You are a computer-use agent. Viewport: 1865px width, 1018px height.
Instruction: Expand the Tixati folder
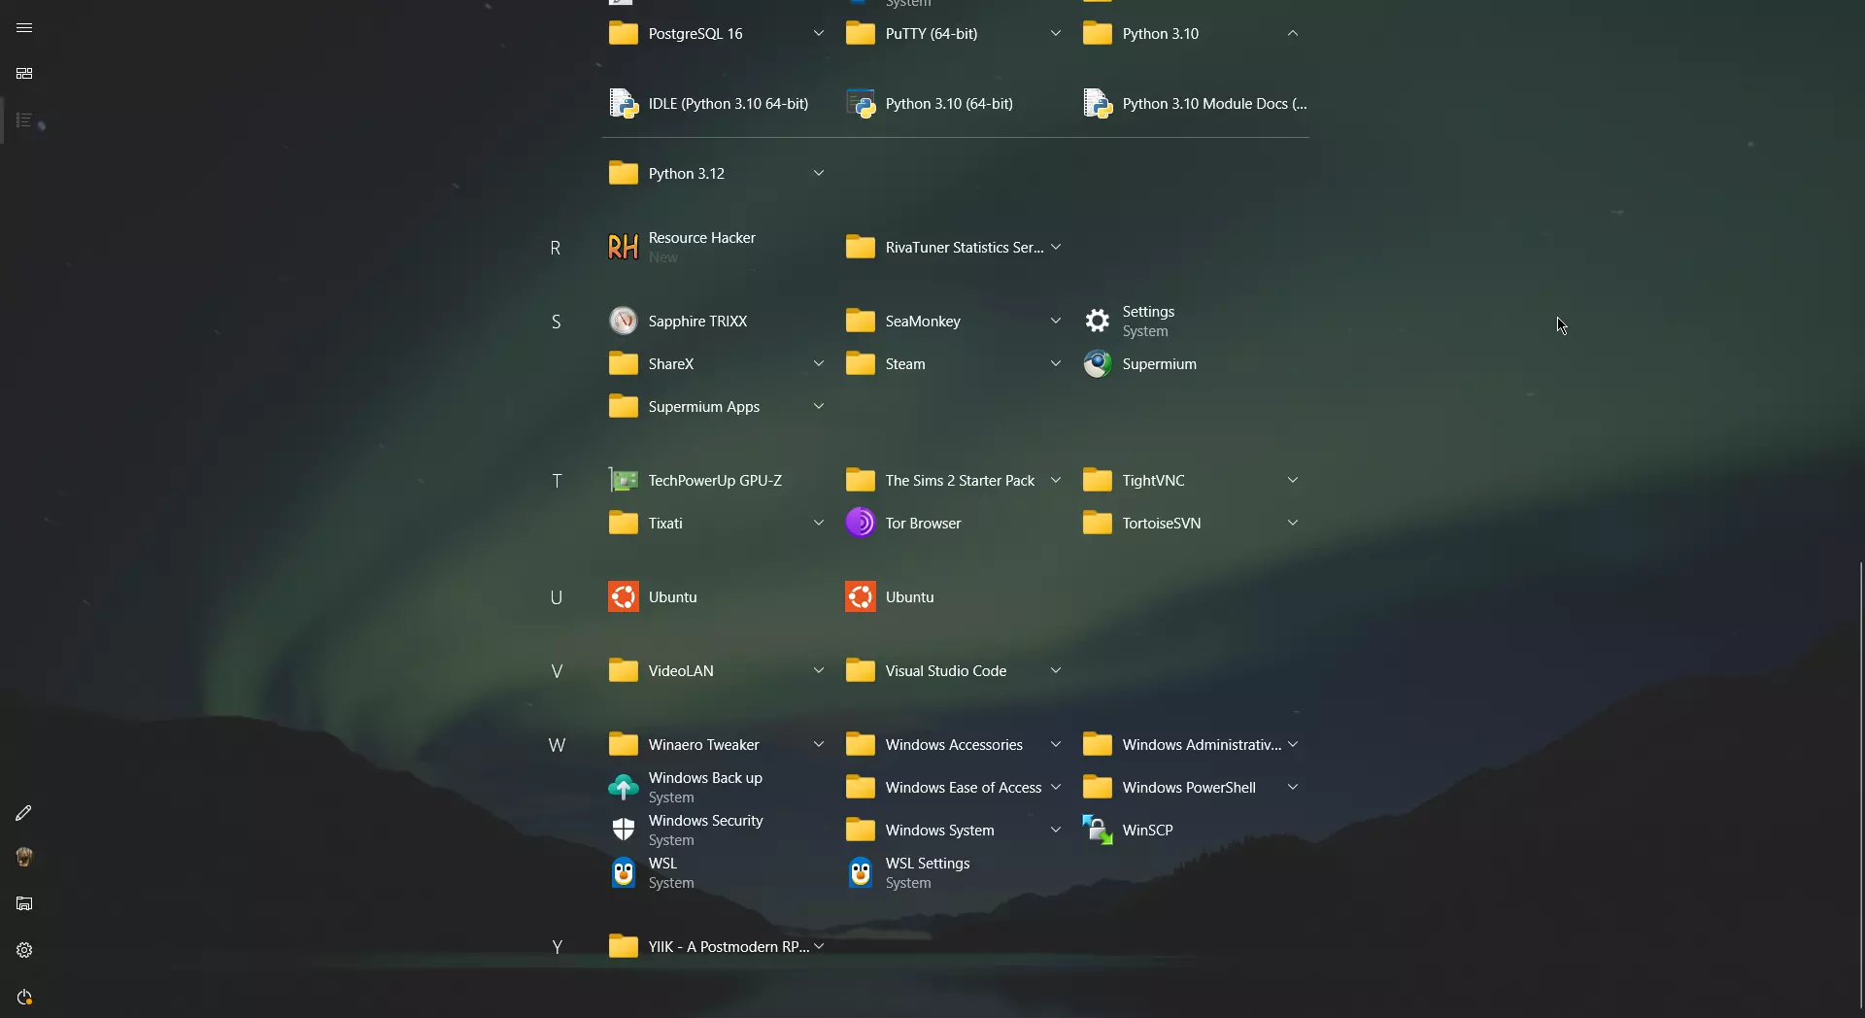717,523
